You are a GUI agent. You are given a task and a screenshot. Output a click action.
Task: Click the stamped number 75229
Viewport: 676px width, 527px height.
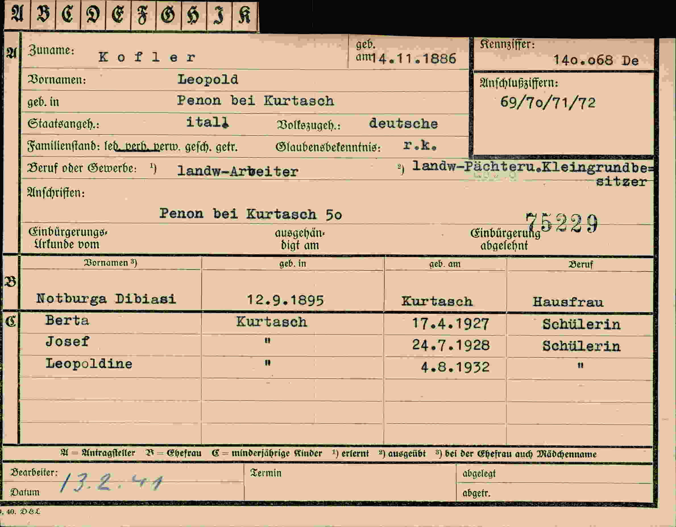[x=562, y=223]
